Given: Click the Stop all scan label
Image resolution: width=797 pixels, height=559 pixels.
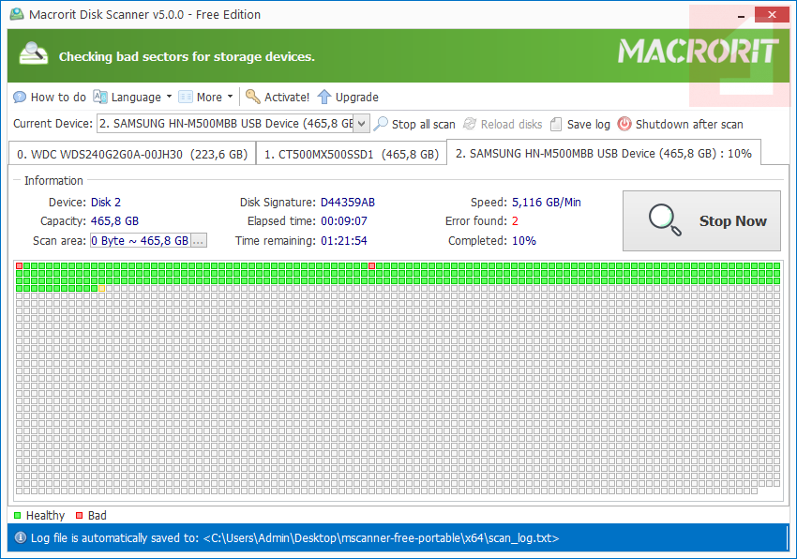Looking at the screenshot, I should point(424,124).
